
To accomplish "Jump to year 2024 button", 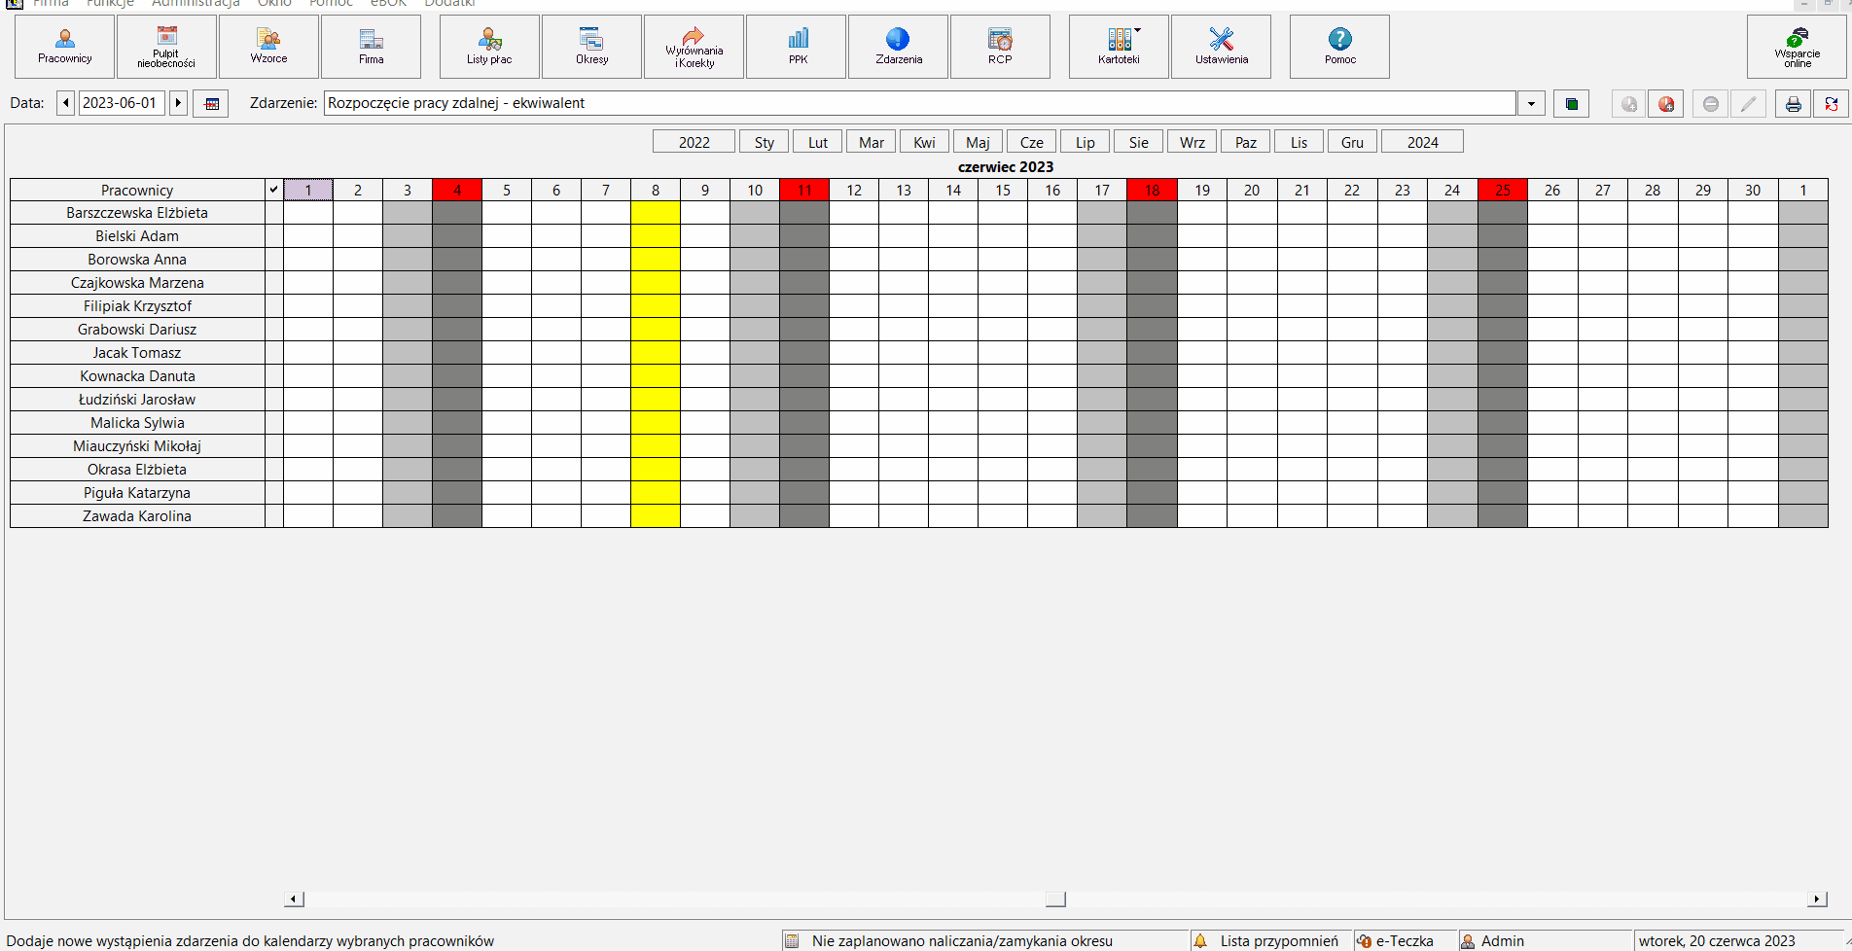I will pos(1422,142).
